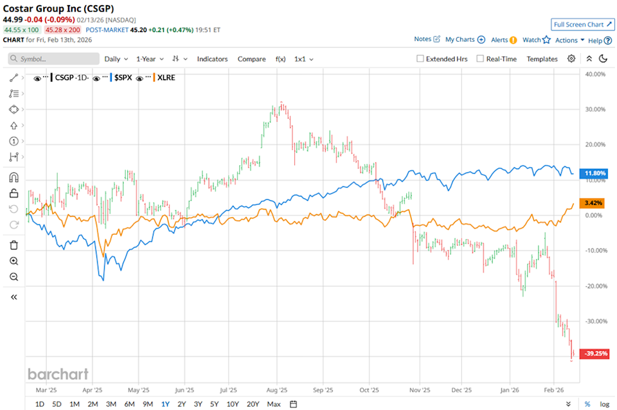Enable the magnet snap tool

(x=14, y=177)
